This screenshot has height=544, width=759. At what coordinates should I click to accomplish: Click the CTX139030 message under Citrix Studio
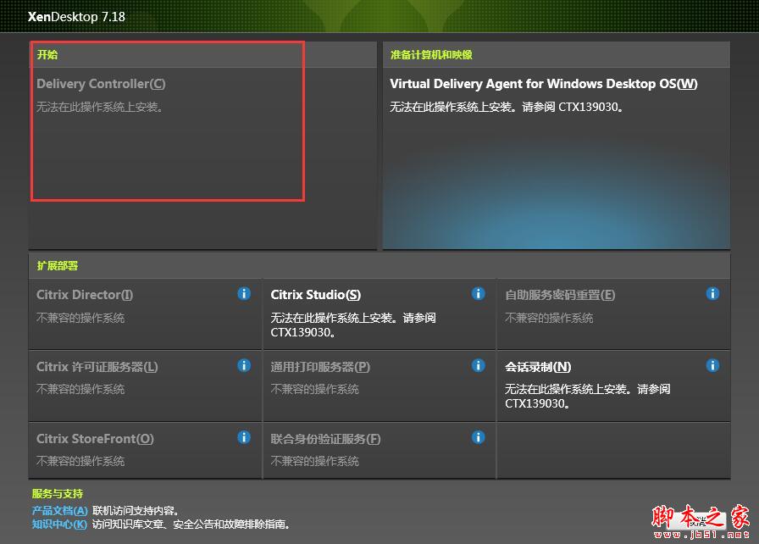coord(353,325)
